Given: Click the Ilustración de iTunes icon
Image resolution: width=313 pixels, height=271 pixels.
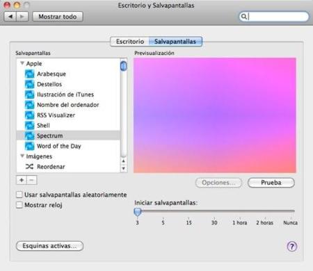Looking at the screenshot, I should tap(29, 95).
